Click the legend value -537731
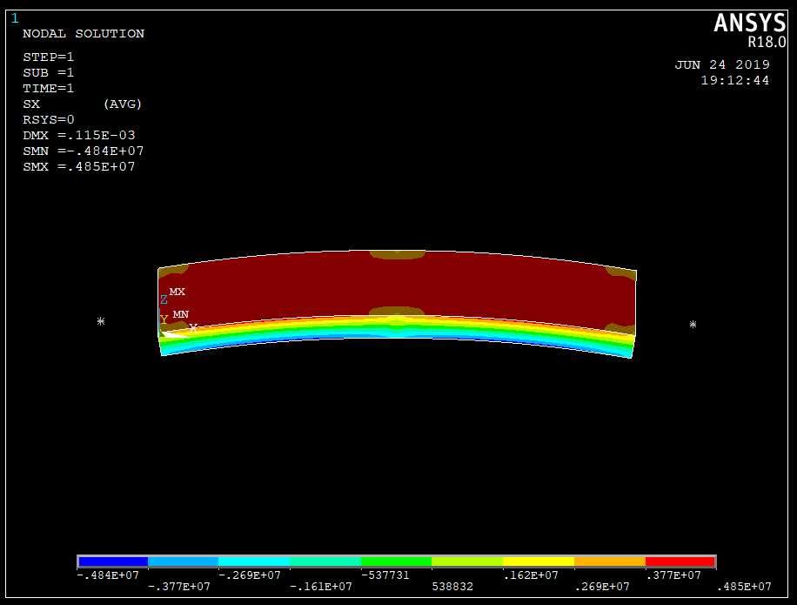 point(385,575)
